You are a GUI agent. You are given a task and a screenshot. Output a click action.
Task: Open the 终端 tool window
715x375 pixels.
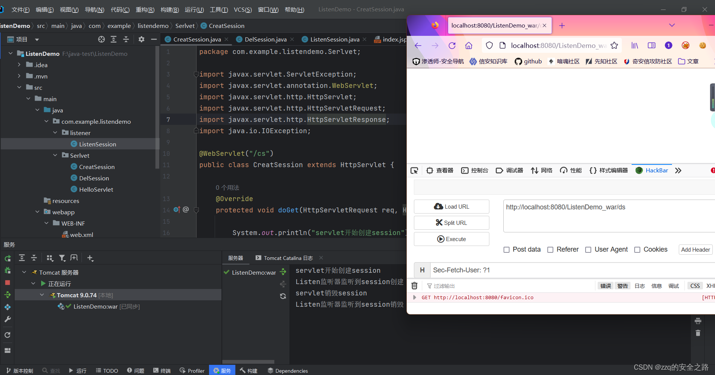tap(162, 371)
